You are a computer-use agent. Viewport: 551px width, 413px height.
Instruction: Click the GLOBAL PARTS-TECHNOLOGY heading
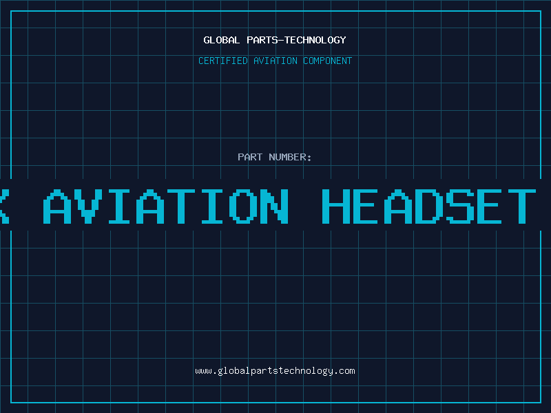pyautogui.click(x=275, y=40)
